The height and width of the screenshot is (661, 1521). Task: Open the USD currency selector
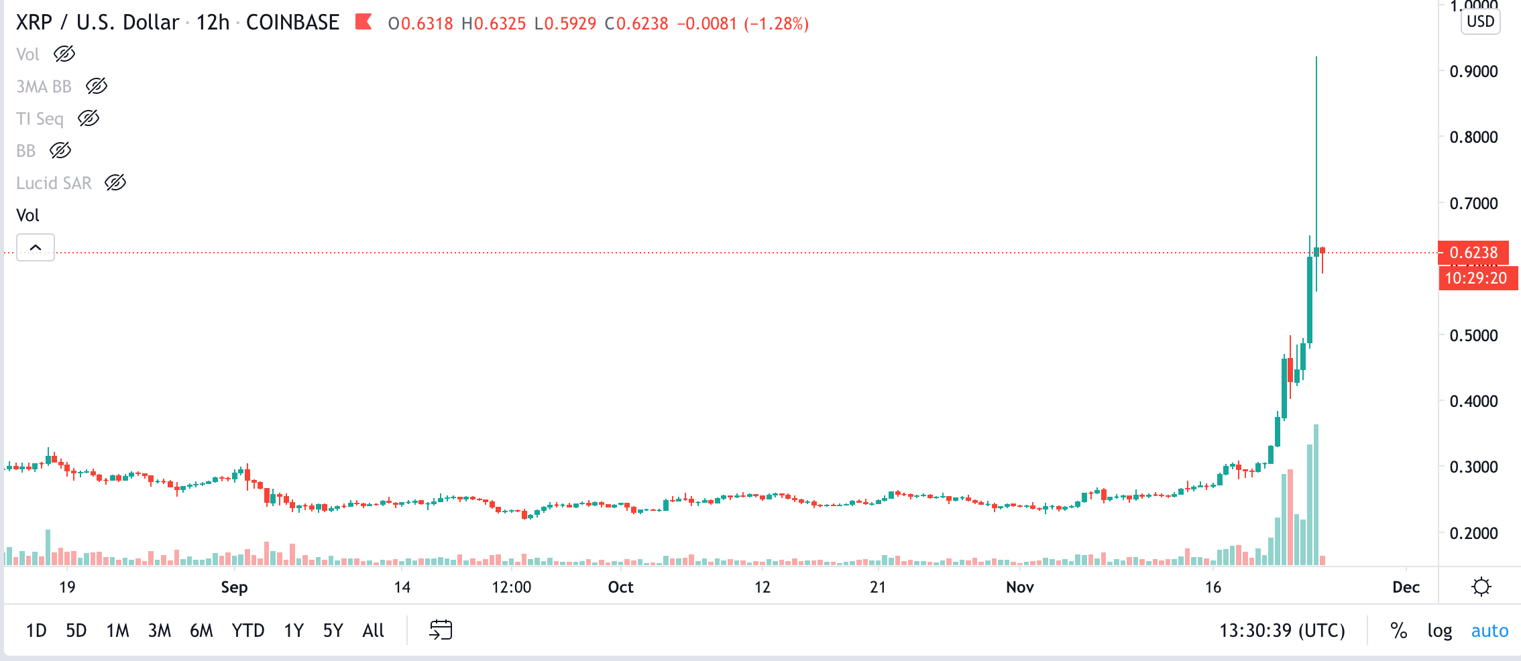click(1479, 21)
